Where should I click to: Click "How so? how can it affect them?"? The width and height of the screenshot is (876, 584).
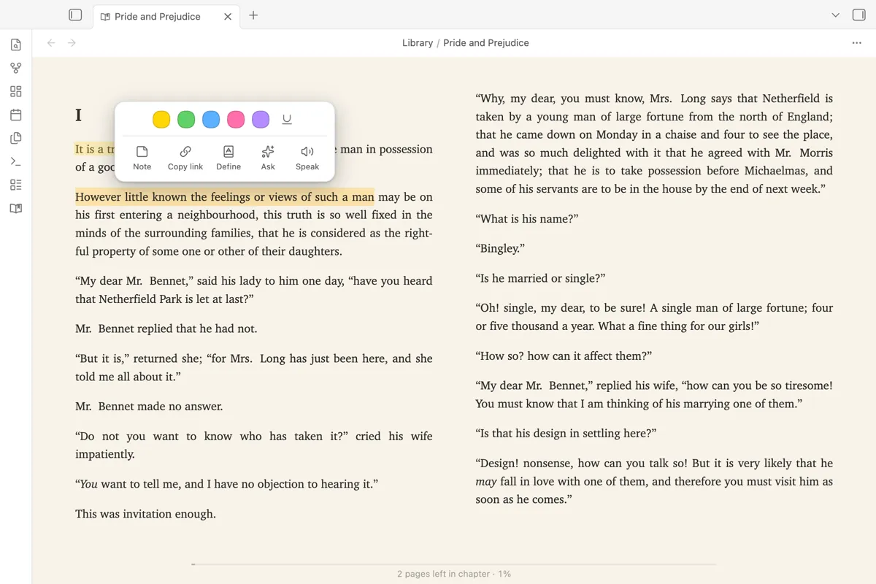tap(564, 356)
